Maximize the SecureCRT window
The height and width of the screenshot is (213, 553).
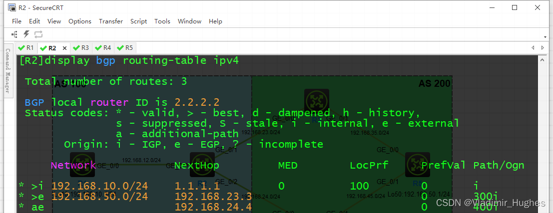[515, 7]
